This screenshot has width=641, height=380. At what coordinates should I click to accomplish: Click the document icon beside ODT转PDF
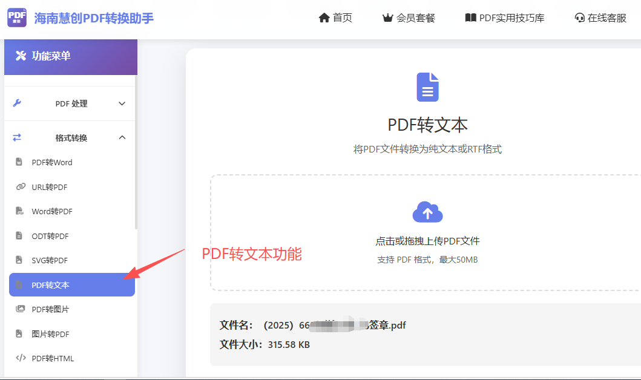pyautogui.click(x=19, y=235)
